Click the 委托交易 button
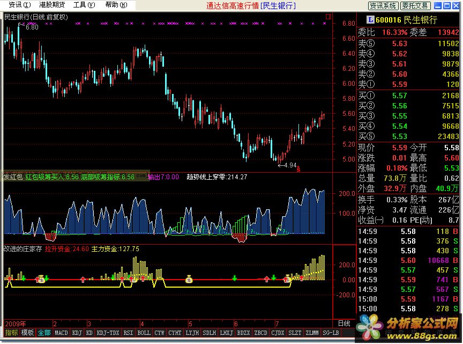The height and width of the screenshot is (344, 463). point(415,5)
